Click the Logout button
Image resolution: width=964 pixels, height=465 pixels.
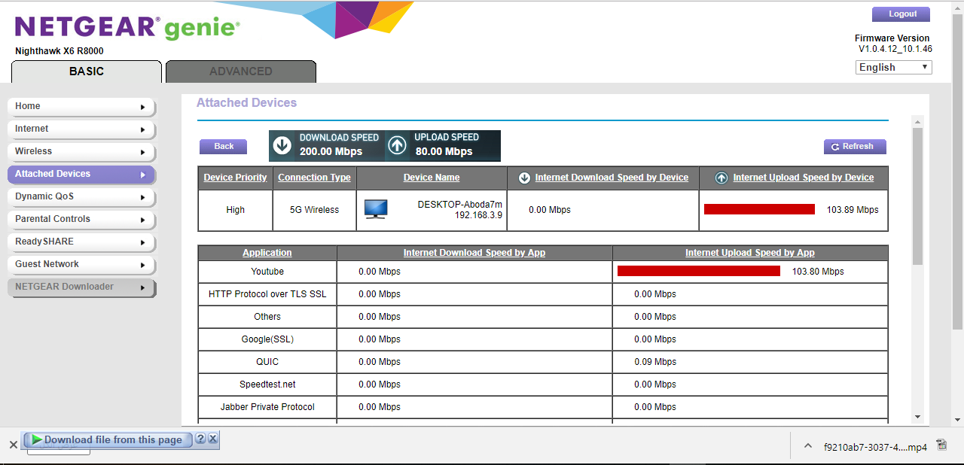pyautogui.click(x=901, y=14)
